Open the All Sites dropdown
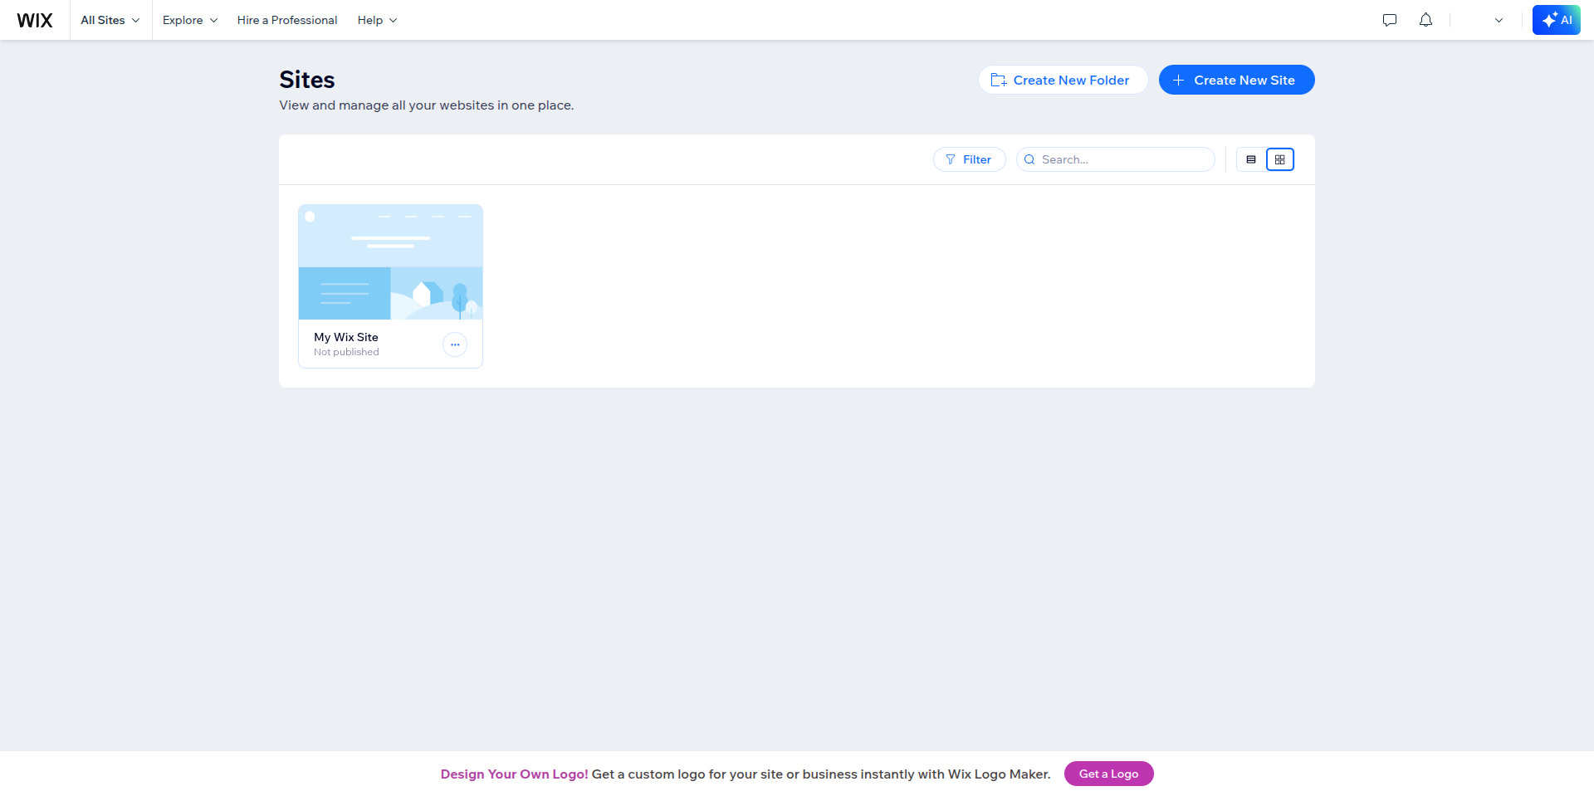1594x796 pixels. [110, 20]
